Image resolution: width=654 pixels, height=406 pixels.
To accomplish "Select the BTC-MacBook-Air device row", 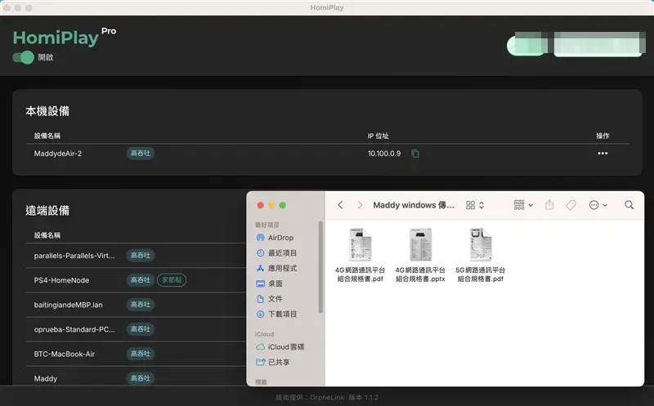I will click(x=136, y=354).
